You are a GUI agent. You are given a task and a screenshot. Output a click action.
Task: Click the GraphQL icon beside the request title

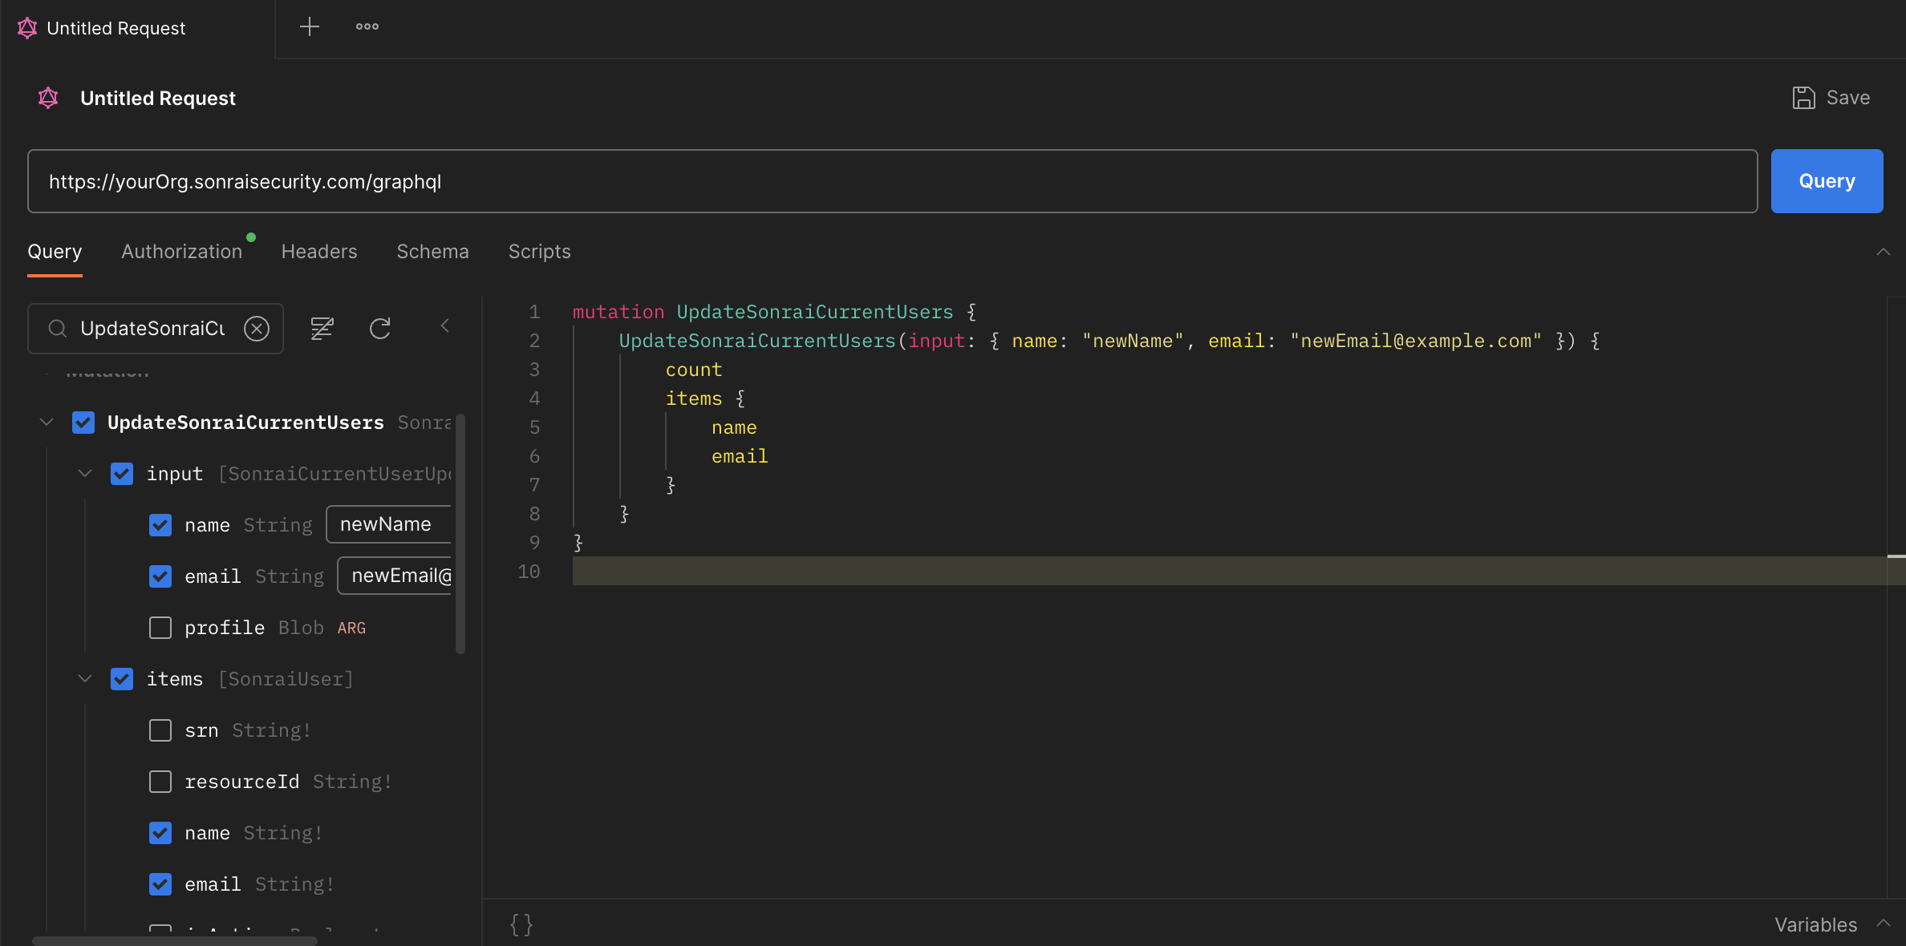(48, 98)
